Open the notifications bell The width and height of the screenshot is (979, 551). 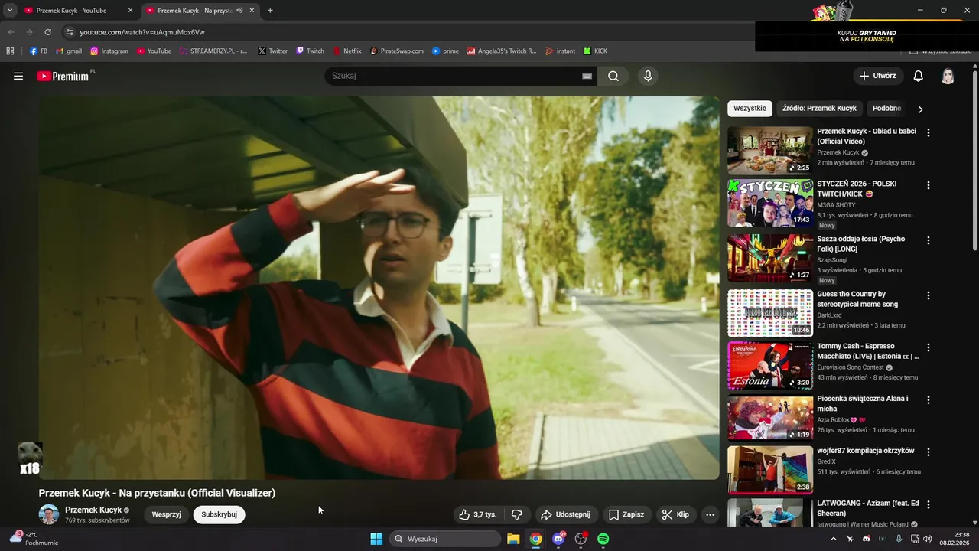coord(919,76)
